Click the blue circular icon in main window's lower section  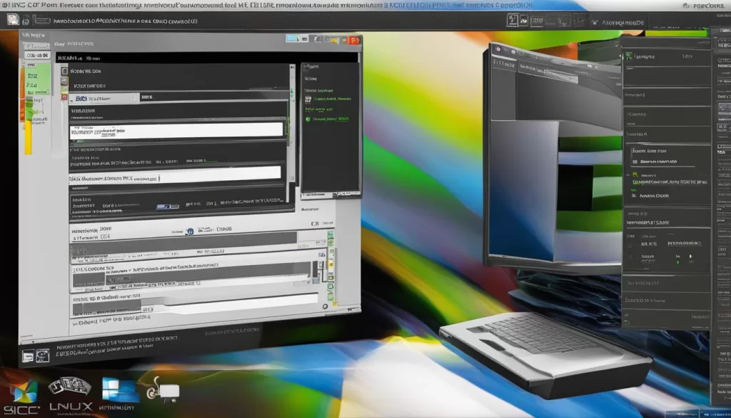click(x=189, y=232)
